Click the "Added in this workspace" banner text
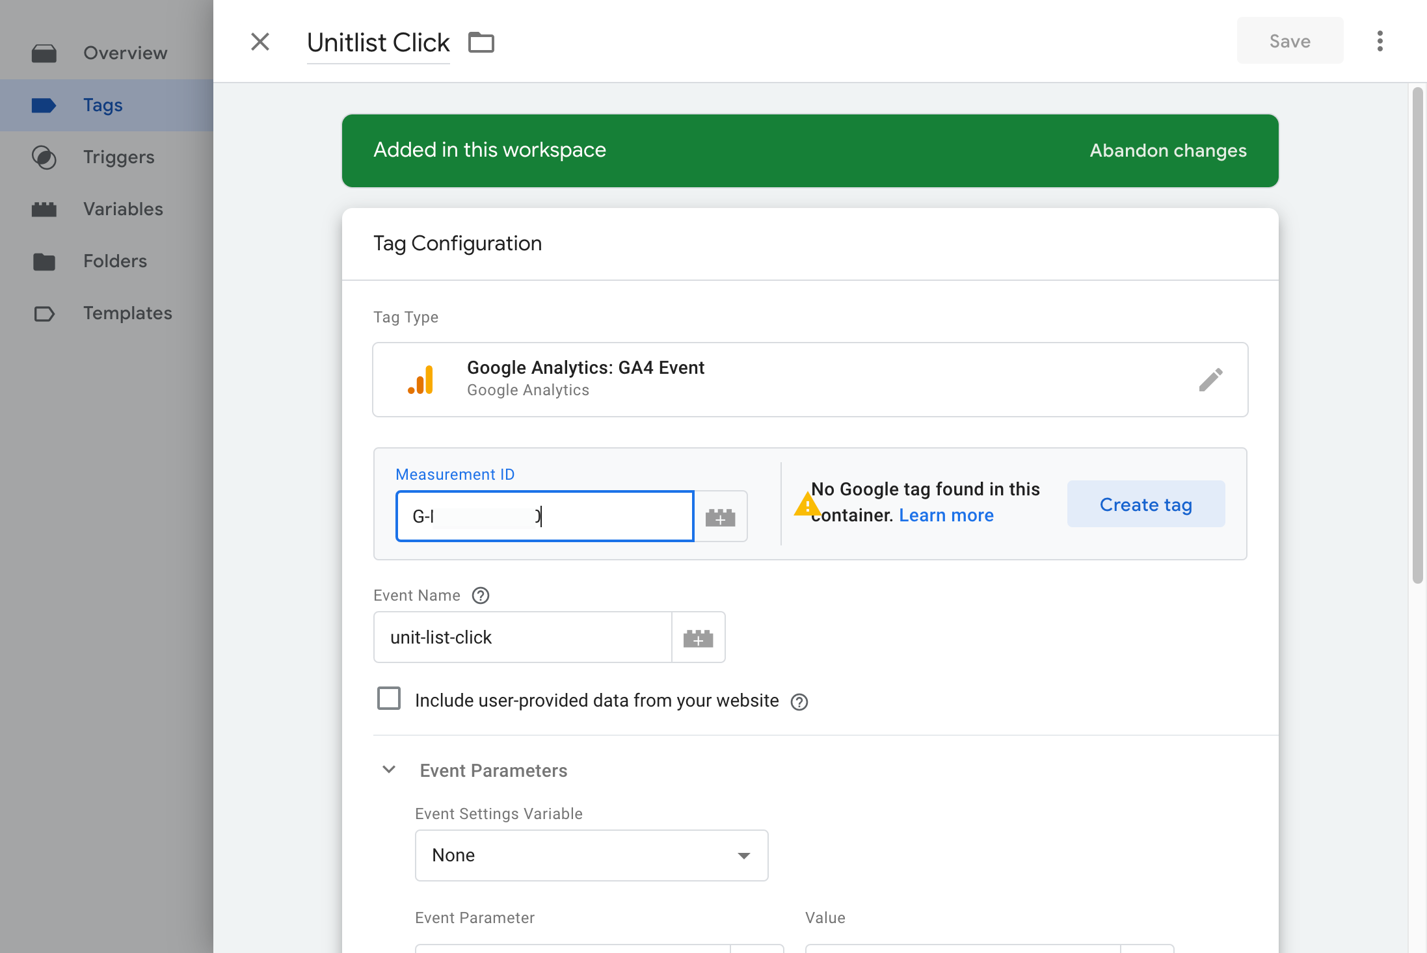Image resolution: width=1427 pixels, height=953 pixels. tap(490, 150)
